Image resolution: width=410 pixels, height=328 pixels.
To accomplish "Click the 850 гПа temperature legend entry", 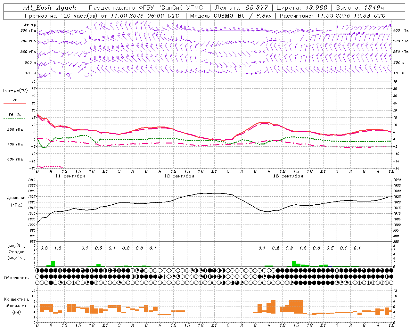I will pyautogui.click(x=15, y=130).
